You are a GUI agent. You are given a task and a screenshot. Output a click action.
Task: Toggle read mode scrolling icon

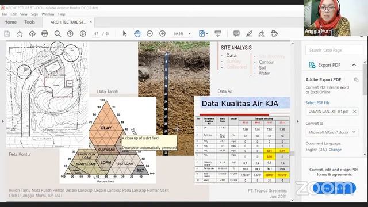(218, 34)
